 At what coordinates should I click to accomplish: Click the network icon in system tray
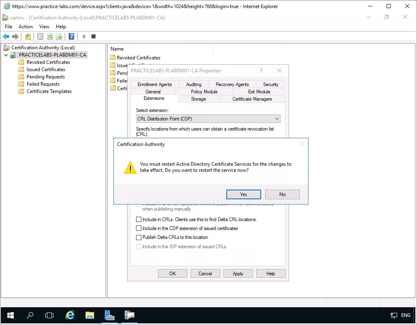click(394, 315)
